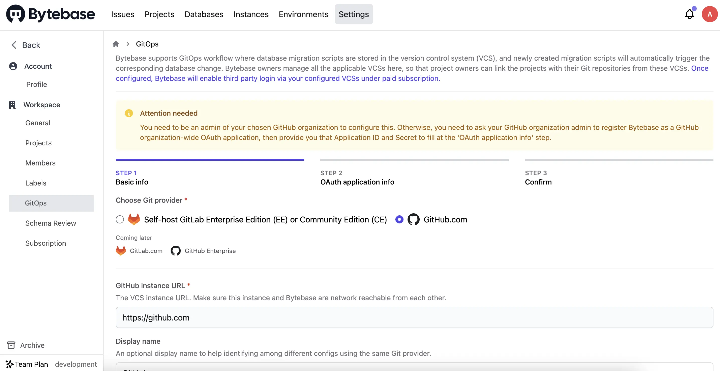Click the GitOps breadcrumb

click(147, 44)
